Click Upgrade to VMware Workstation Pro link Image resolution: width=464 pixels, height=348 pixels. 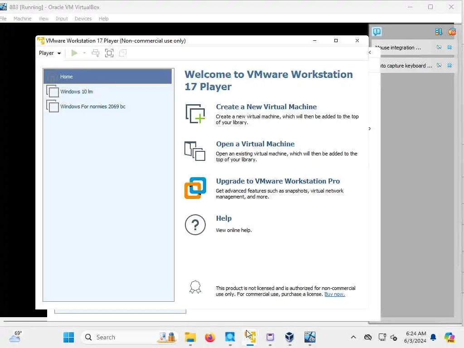[x=278, y=181]
